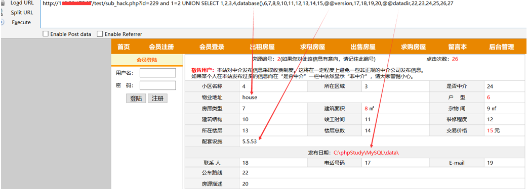The image size is (527, 189).
Task: Click the 敬告用户 warning heading
Action: click(202, 71)
